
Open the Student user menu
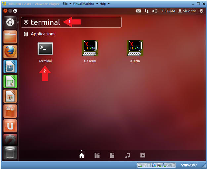[x=187, y=11]
